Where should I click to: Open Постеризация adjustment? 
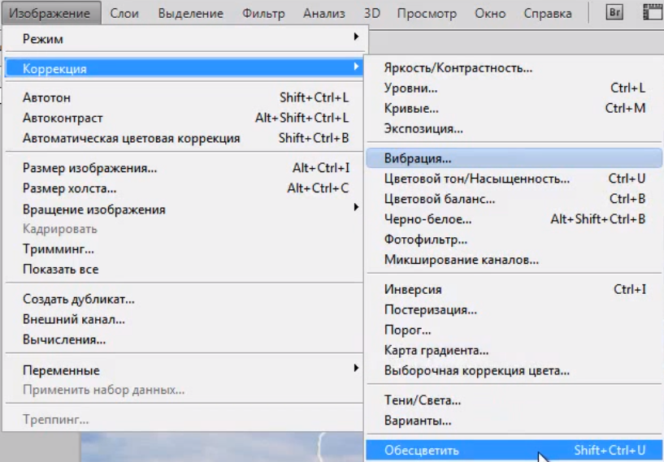coord(514,309)
